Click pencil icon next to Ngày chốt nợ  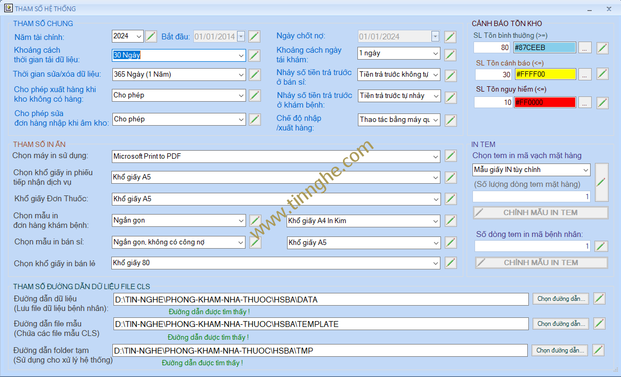tap(450, 37)
